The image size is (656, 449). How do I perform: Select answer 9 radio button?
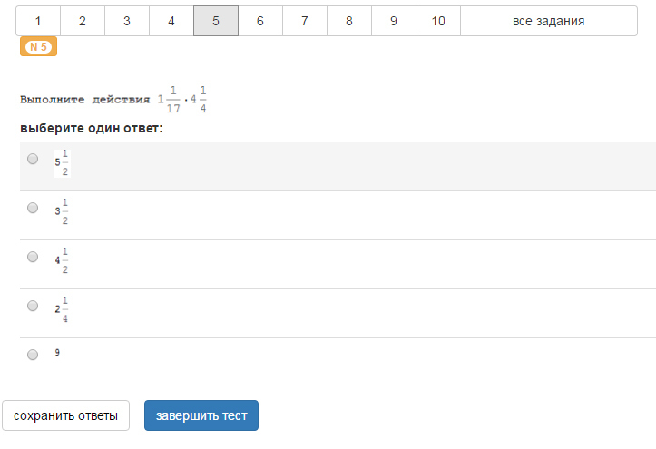point(33,355)
